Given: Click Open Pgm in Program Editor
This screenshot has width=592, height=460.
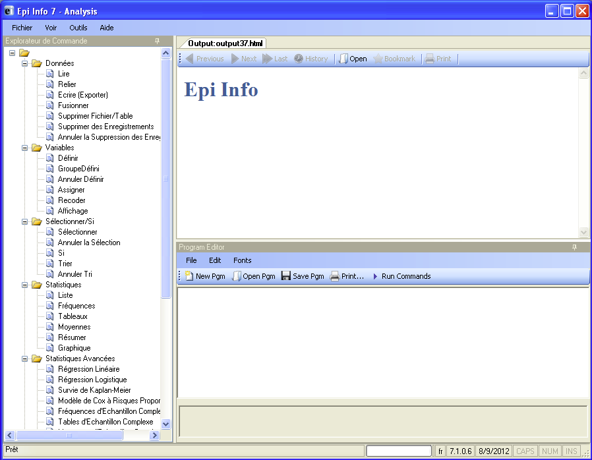Looking at the screenshot, I should (x=253, y=276).
